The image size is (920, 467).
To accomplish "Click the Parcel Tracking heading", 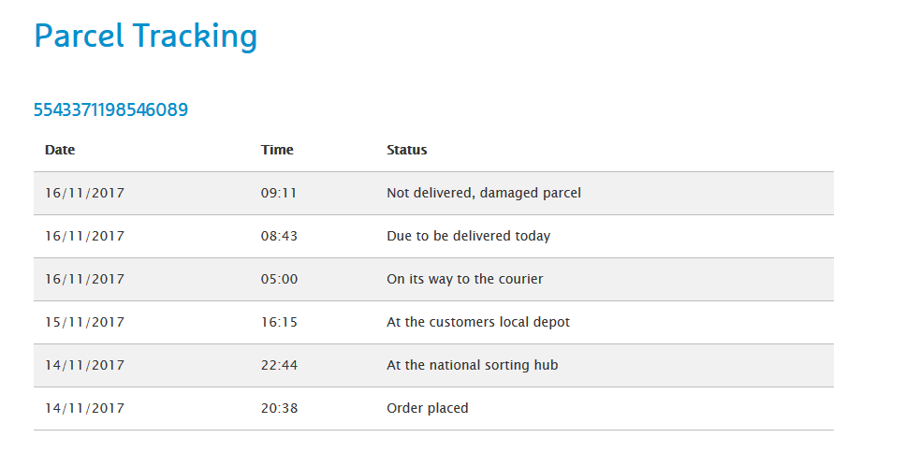I will (x=145, y=36).
